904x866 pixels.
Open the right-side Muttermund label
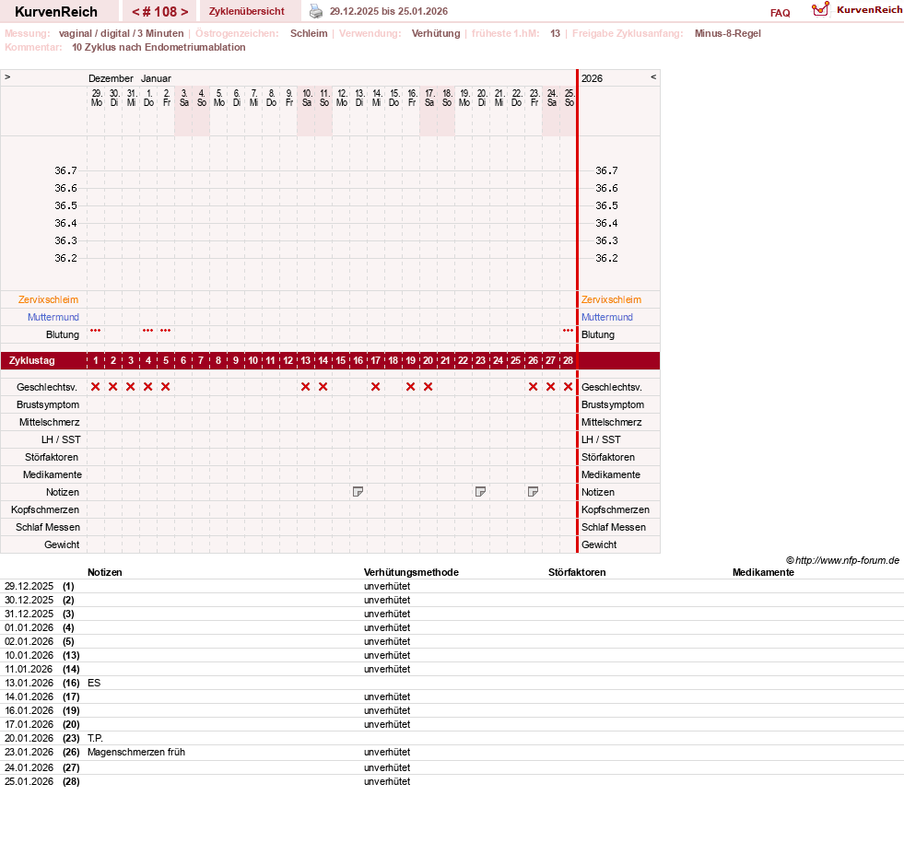607,317
